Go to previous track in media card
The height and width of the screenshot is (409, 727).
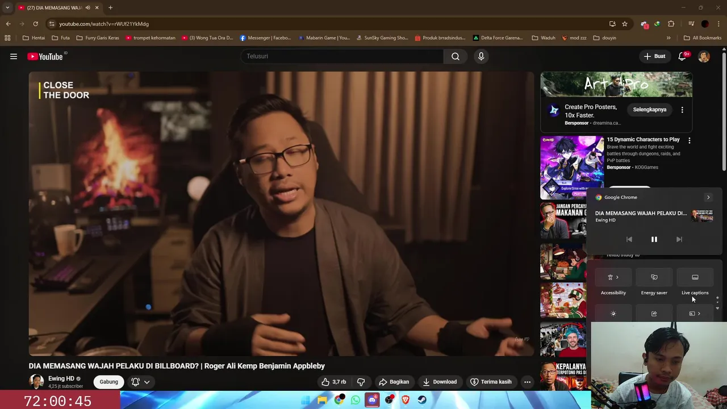tap(629, 239)
